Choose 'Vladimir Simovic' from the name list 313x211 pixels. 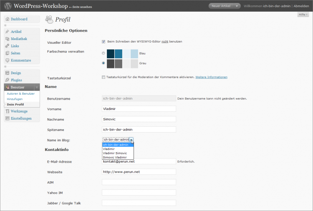coord(115,153)
